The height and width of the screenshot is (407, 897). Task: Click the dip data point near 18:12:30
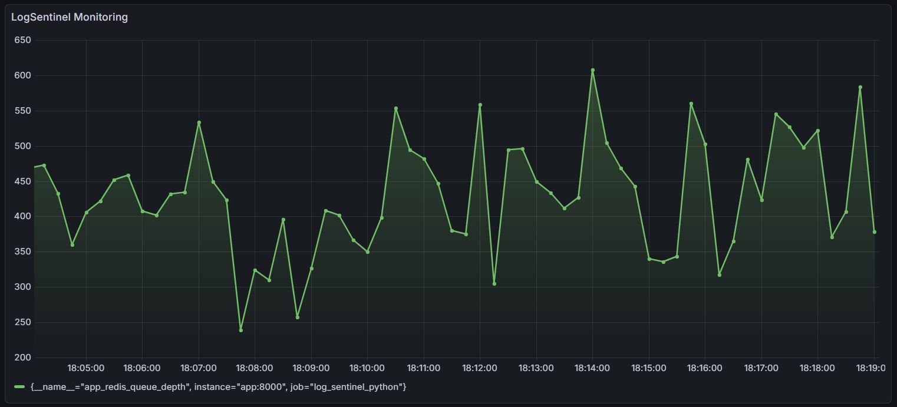click(493, 283)
